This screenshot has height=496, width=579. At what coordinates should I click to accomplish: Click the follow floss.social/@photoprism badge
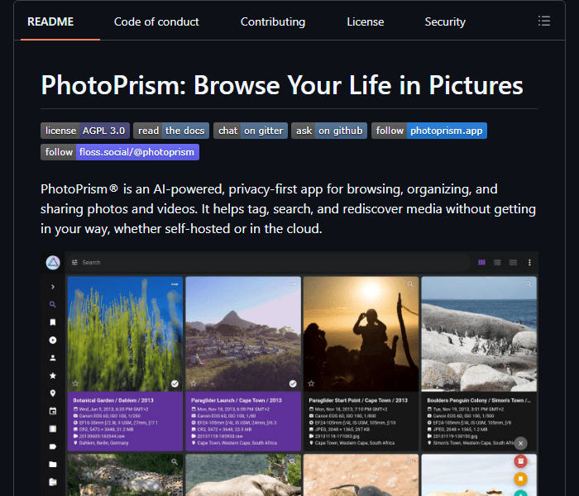(120, 152)
